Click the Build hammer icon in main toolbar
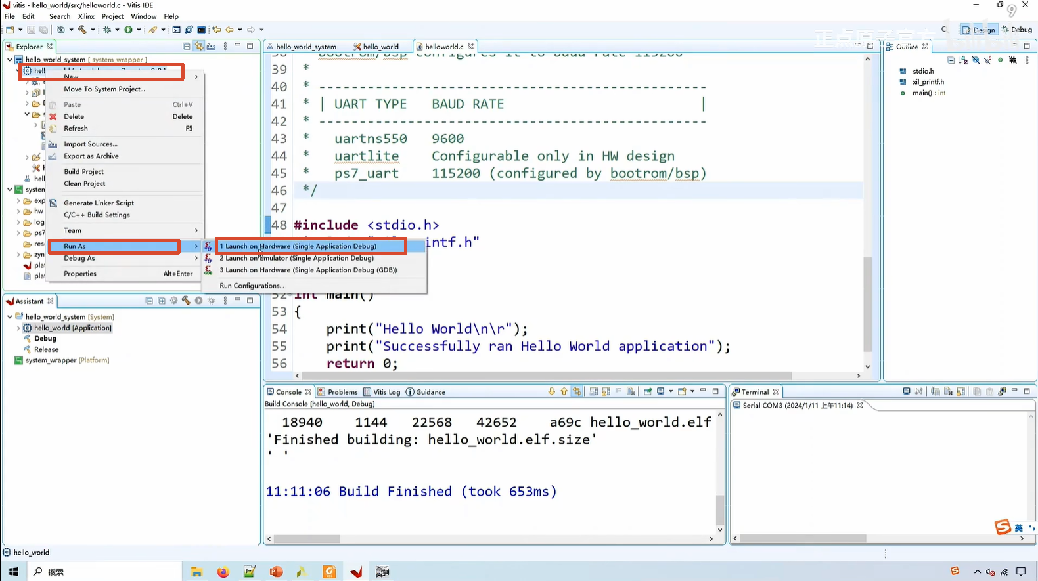The image size is (1038, 581). [82, 30]
